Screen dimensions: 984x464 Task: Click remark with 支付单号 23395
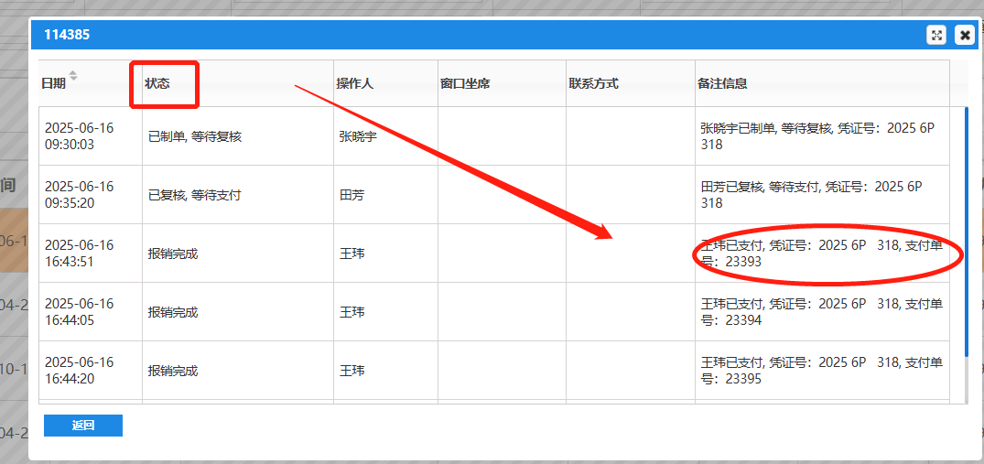pyautogui.click(x=821, y=371)
